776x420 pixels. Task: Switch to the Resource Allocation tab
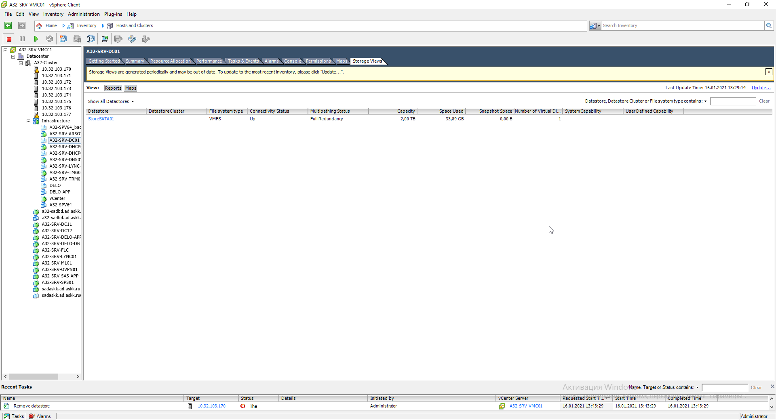[170, 61]
